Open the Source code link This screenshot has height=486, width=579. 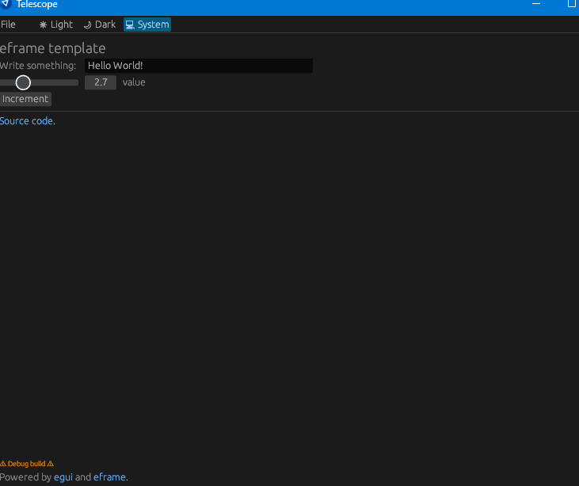pos(28,121)
